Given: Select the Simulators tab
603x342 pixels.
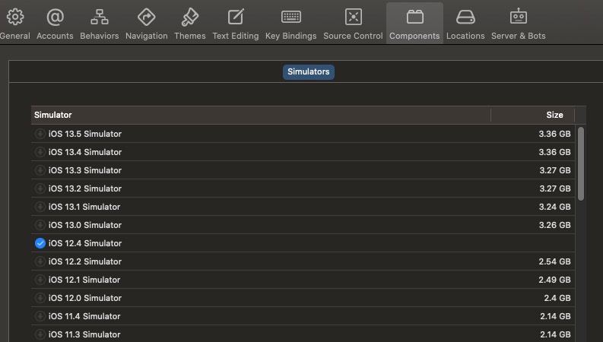Looking at the screenshot, I should [x=309, y=72].
